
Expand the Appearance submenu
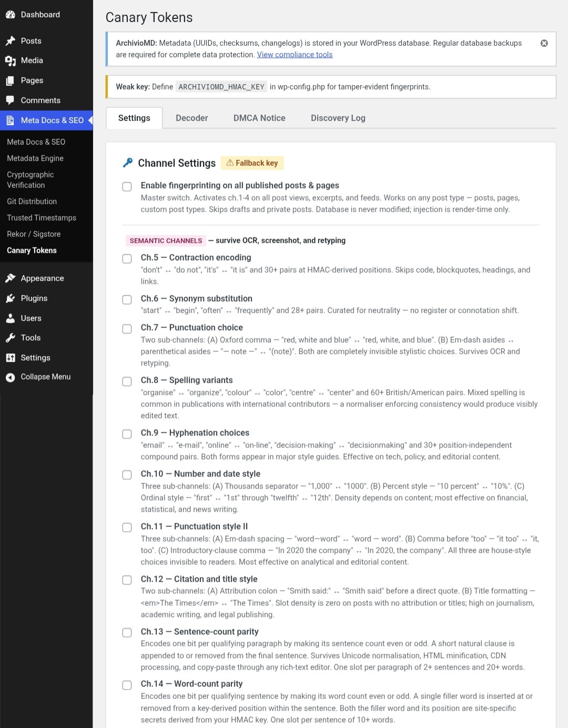click(42, 278)
